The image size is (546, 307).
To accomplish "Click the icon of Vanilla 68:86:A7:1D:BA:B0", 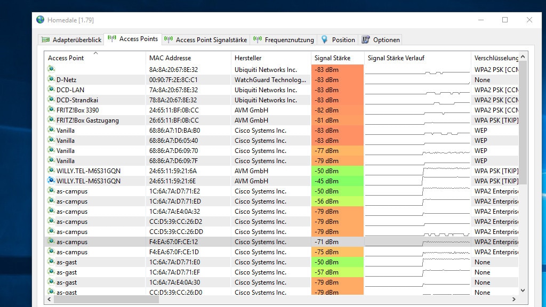I will tap(51, 130).
